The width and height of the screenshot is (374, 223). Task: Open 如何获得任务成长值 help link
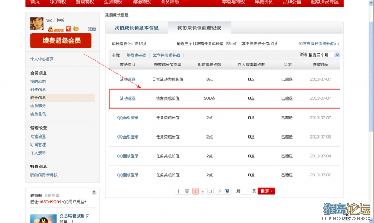(x=319, y=44)
